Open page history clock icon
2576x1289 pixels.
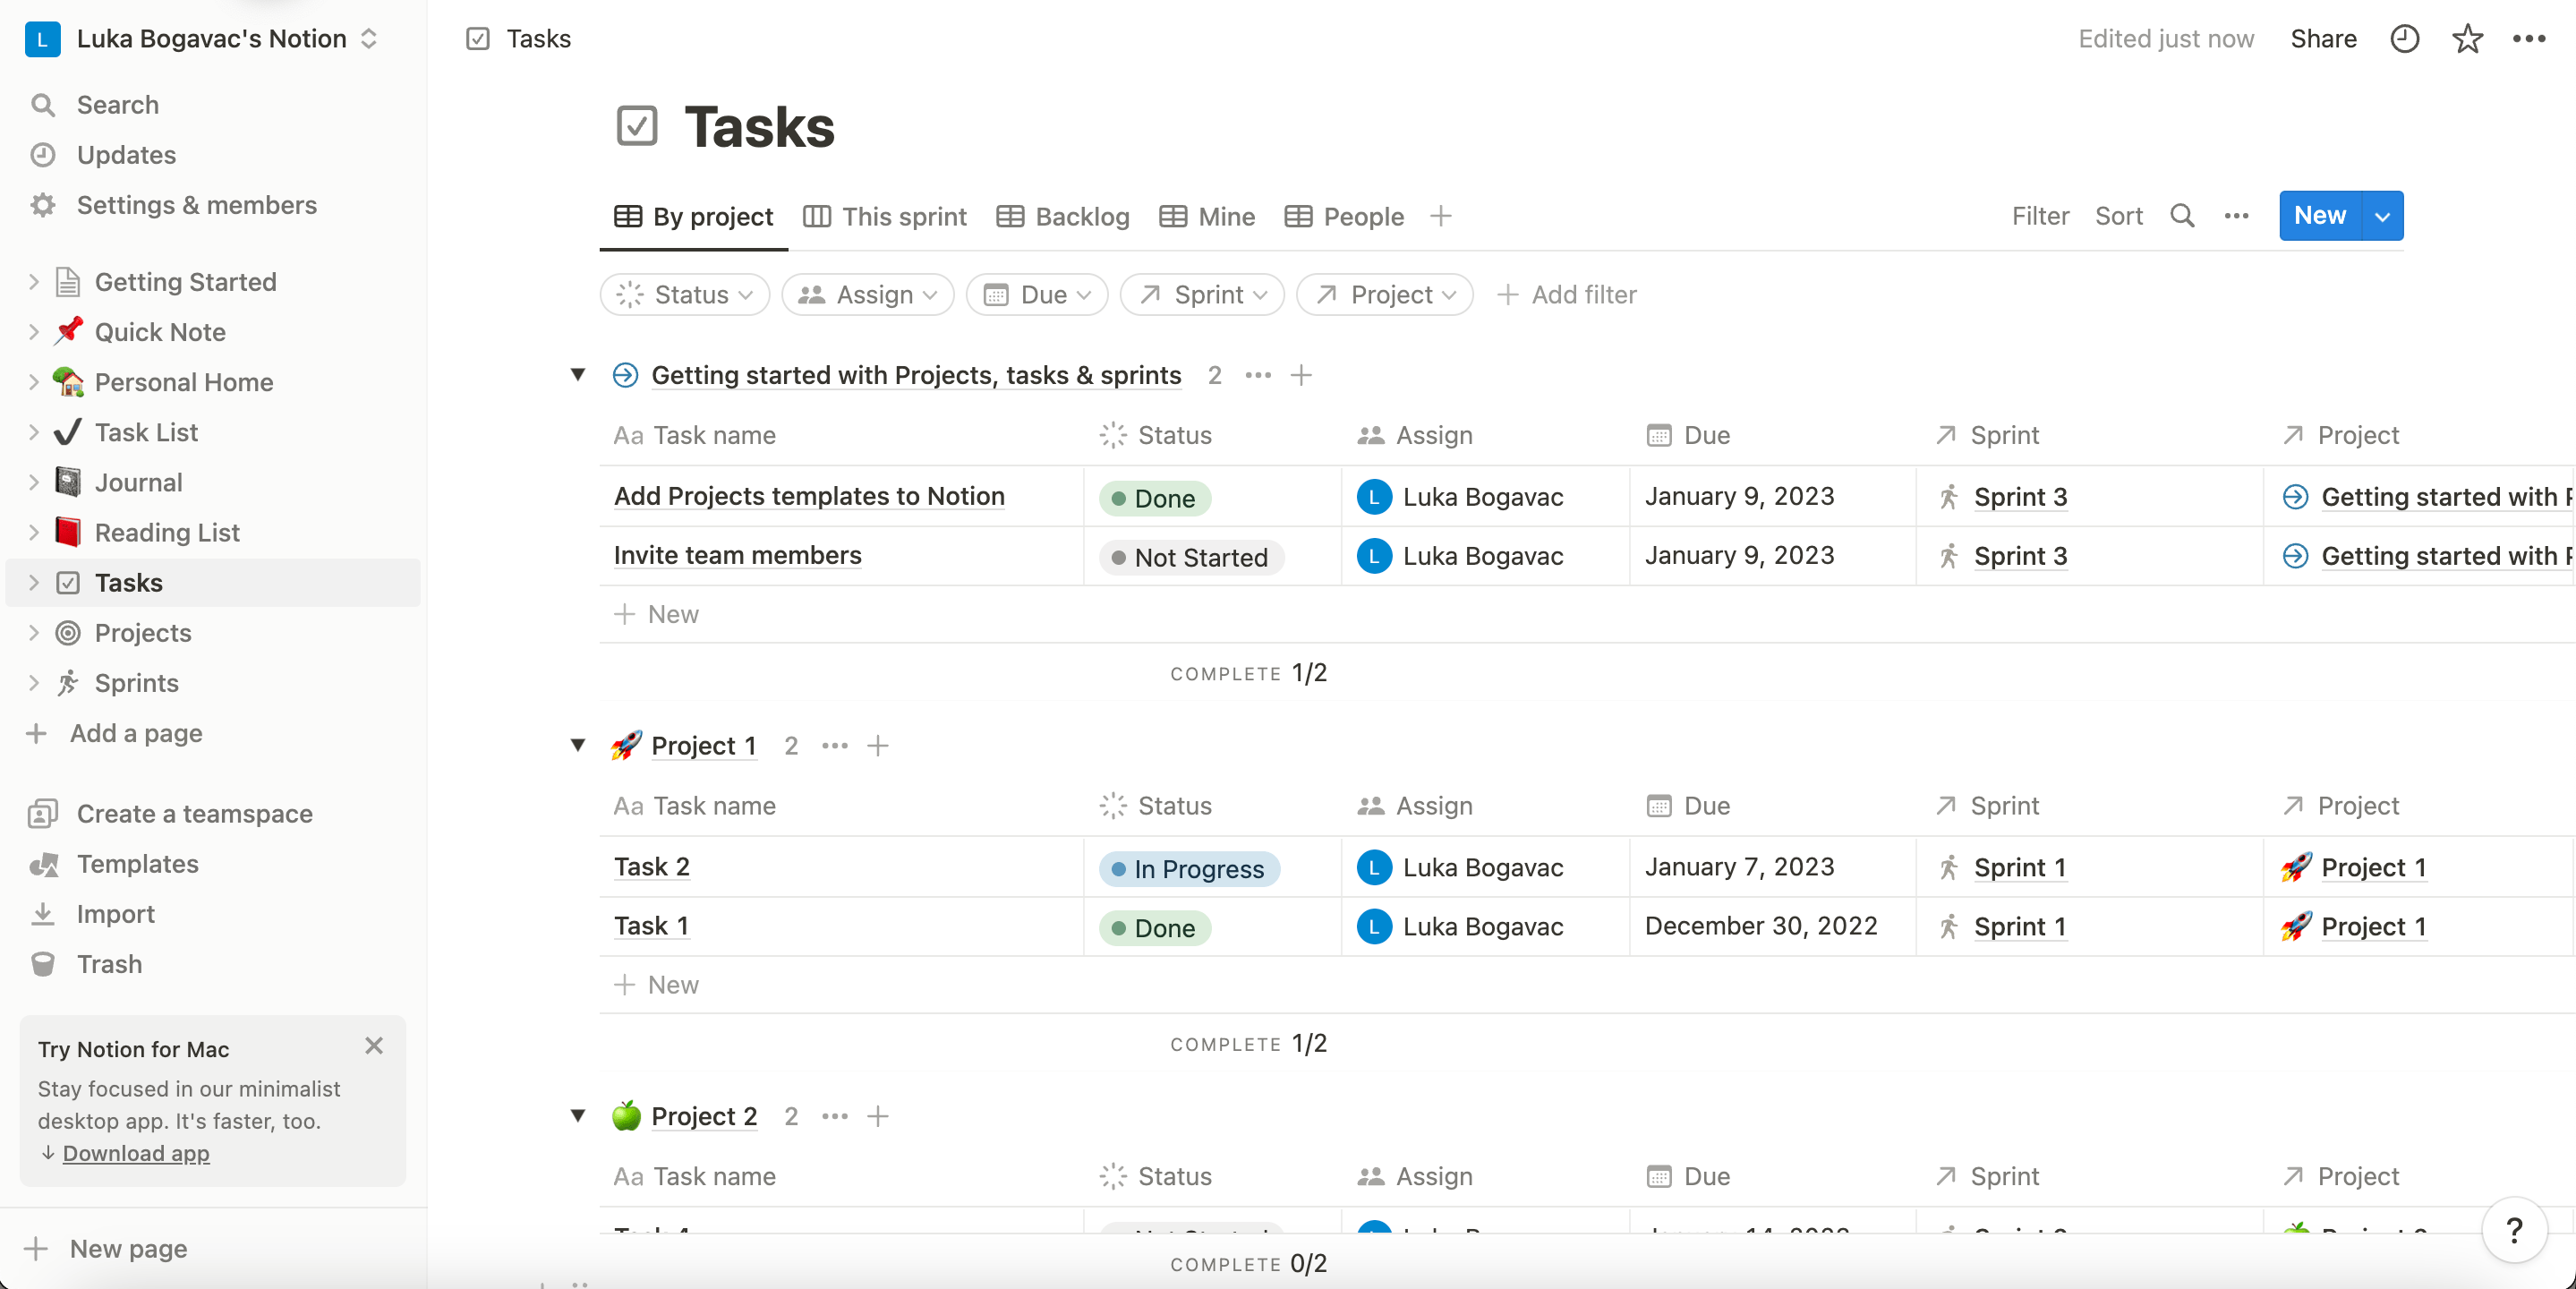point(2404,39)
